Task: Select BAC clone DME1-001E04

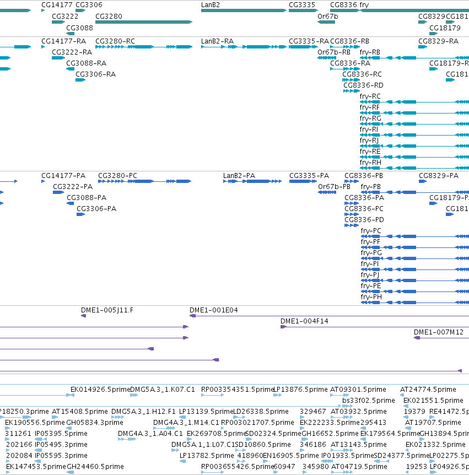Action: (x=214, y=310)
